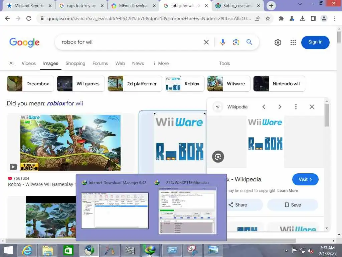The width and height of the screenshot is (342, 257).
Task: Open the Chrome profile avatar
Action: (324, 19)
